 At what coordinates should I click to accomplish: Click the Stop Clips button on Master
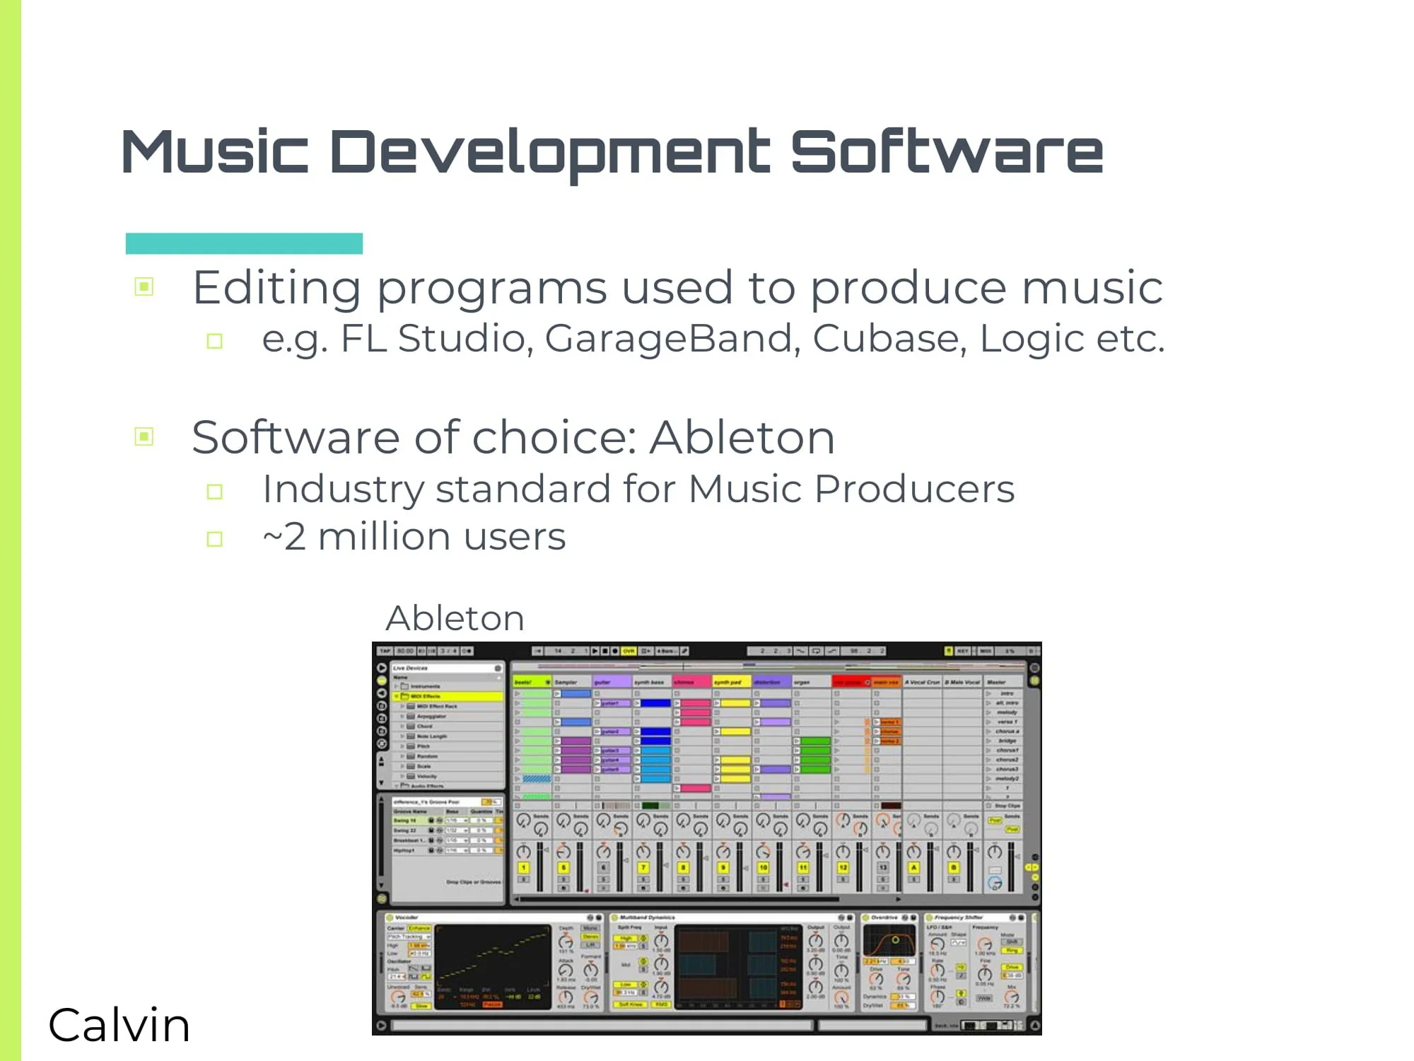tap(1004, 806)
